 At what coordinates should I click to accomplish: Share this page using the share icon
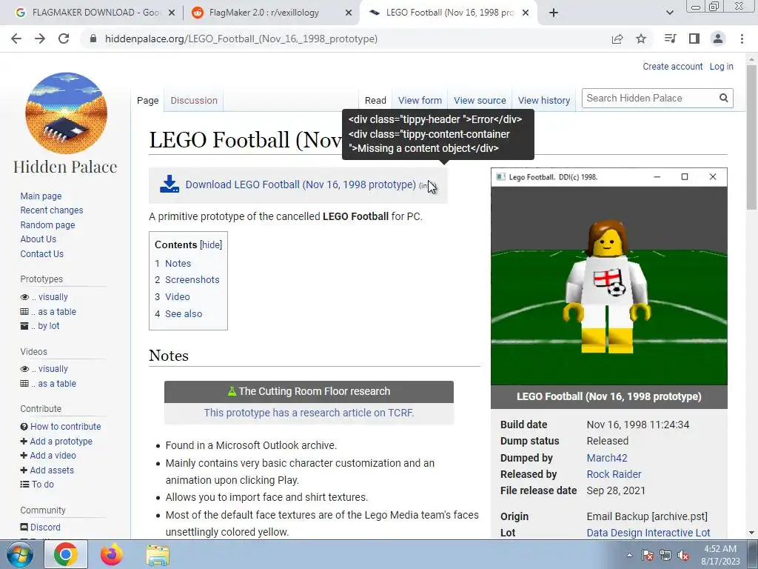pyautogui.click(x=617, y=39)
